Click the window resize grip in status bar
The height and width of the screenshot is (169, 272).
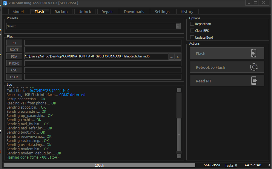tap(268, 166)
